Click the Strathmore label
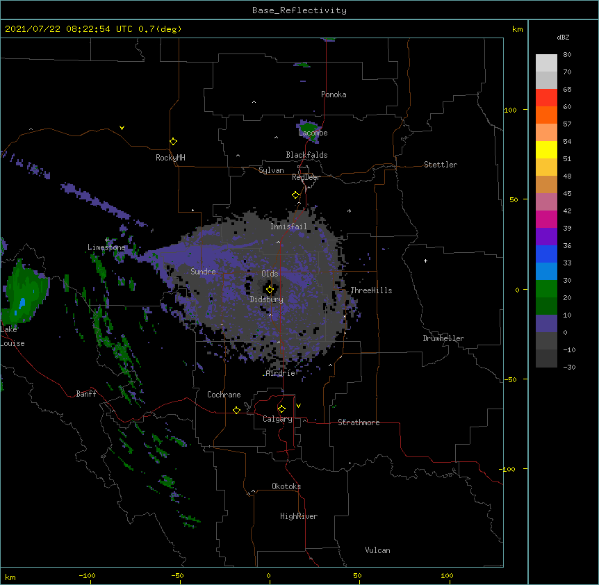The height and width of the screenshot is (585, 599). pos(359,422)
